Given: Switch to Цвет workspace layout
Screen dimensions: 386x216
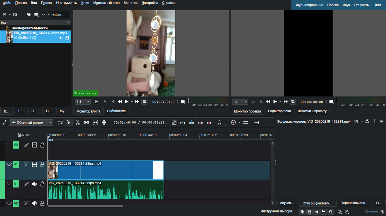Looking at the screenshot, I should coord(377,5).
